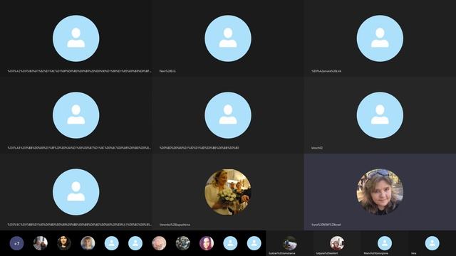
Task: Select the Veronika%20Laputkina name label
Action: pyautogui.click(x=175, y=225)
